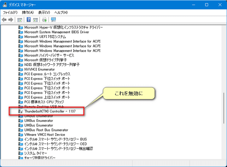Select Microsoft Hyper-V 仮想化インフラストラクチャ ドライバー
This screenshot has height=167, width=227.
pyautogui.click(x=63, y=27)
